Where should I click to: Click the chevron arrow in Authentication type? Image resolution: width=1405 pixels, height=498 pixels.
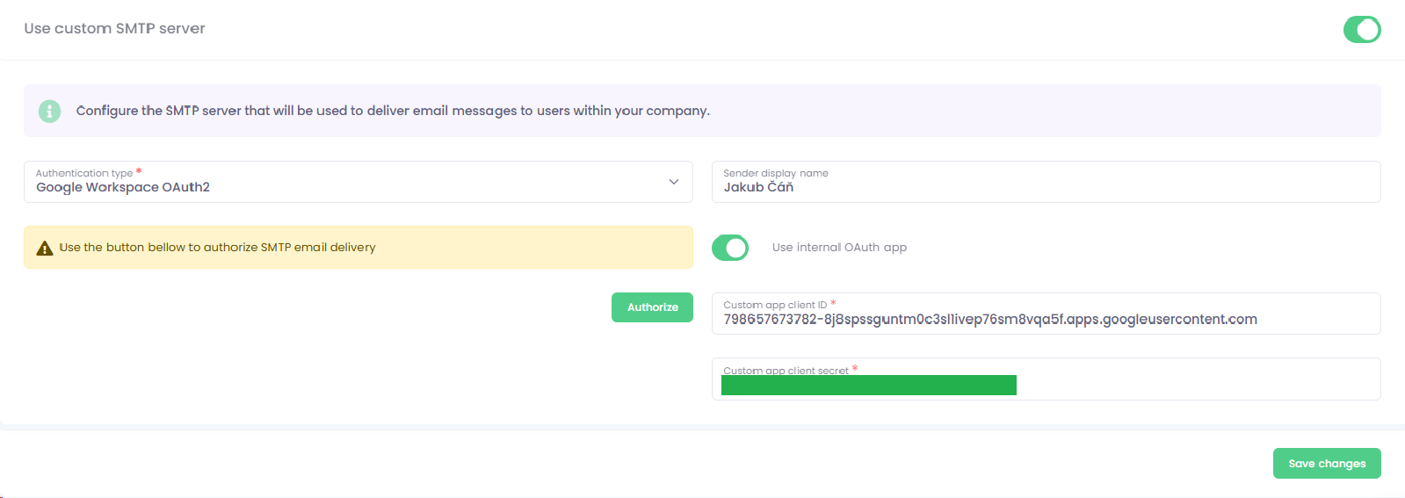(674, 182)
